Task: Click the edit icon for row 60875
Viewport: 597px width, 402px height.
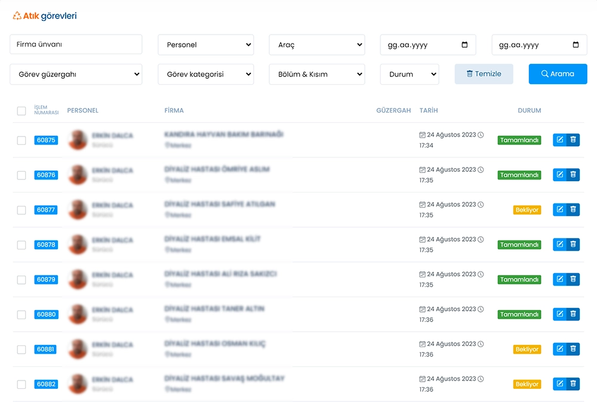Action: [559, 140]
